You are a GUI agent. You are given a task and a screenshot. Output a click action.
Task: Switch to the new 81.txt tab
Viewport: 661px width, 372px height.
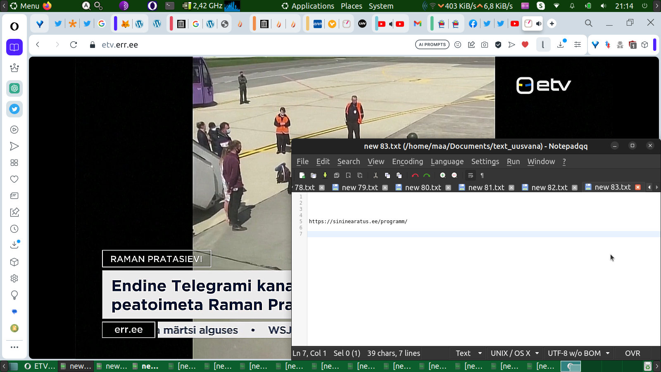(x=486, y=187)
